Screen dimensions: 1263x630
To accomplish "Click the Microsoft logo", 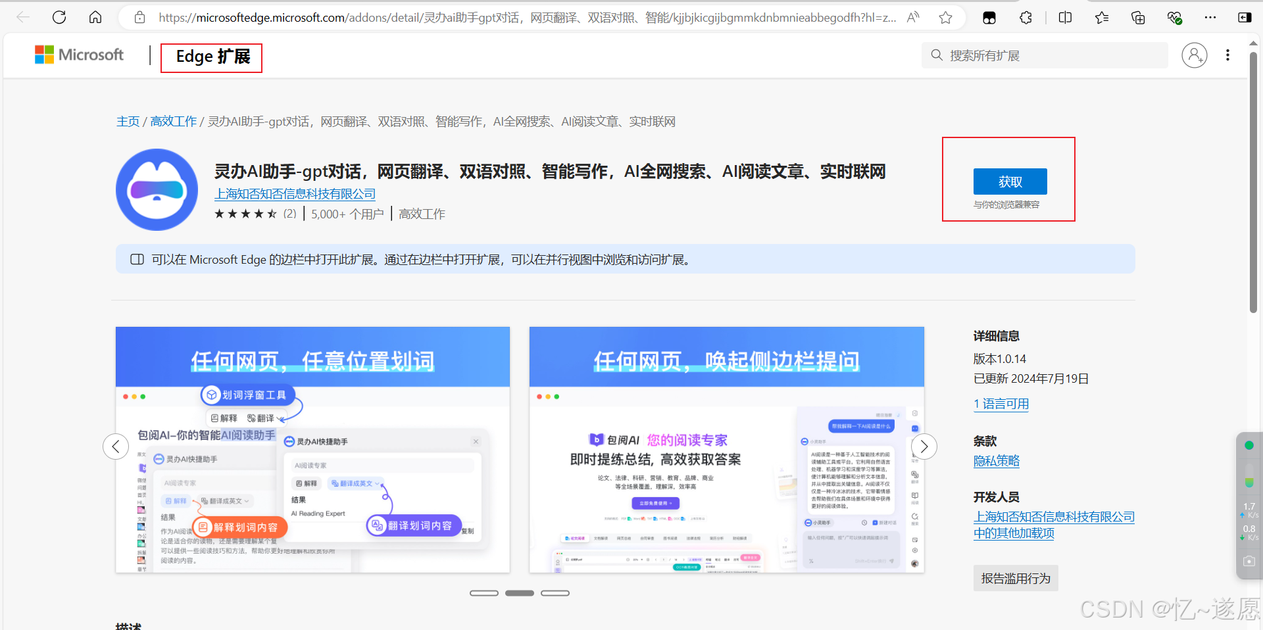I will [x=79, y=55].
